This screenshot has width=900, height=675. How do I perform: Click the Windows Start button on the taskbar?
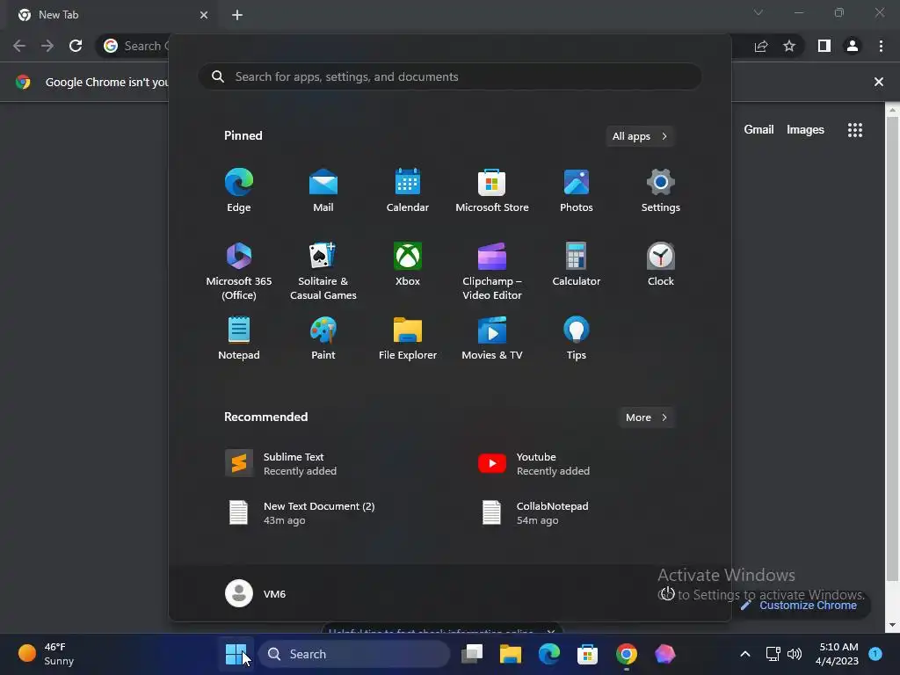pos(236,654)
